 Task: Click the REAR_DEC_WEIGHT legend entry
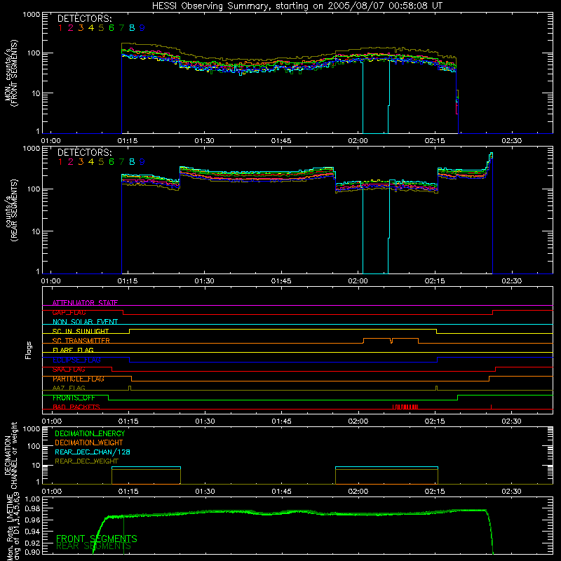[x=86, y=461]
